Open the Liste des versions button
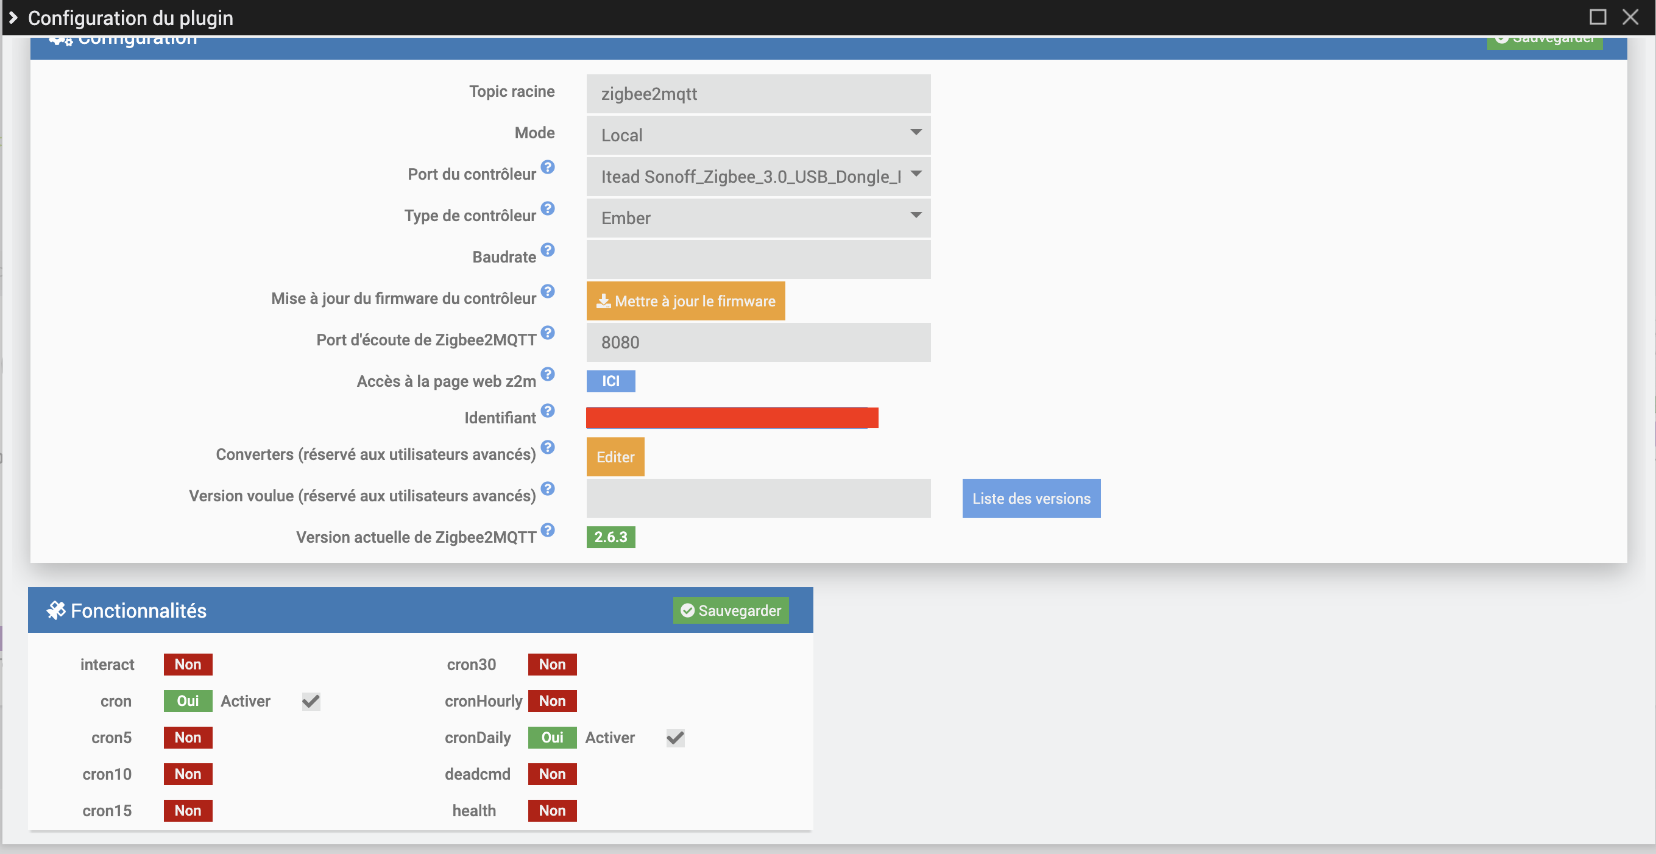 pyautogui.click(x=1030, y=498)
